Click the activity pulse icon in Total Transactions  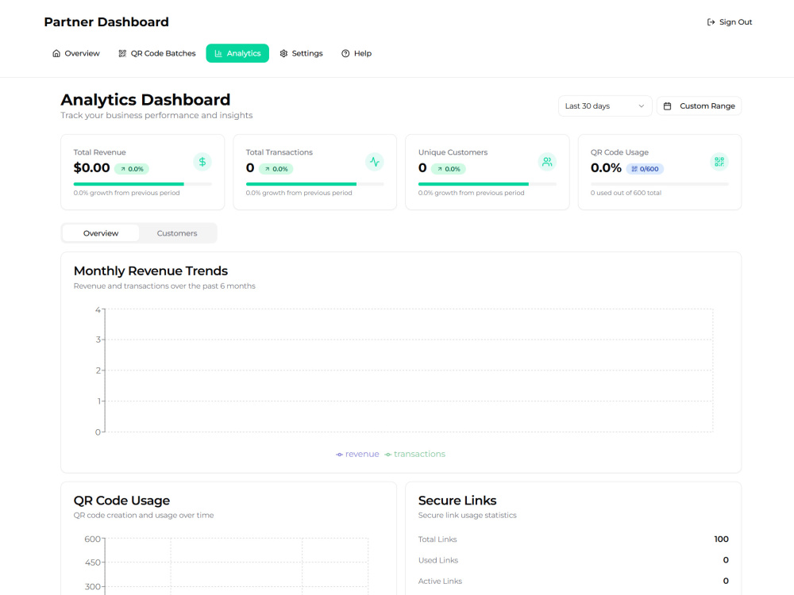click(x=375, y=162)
